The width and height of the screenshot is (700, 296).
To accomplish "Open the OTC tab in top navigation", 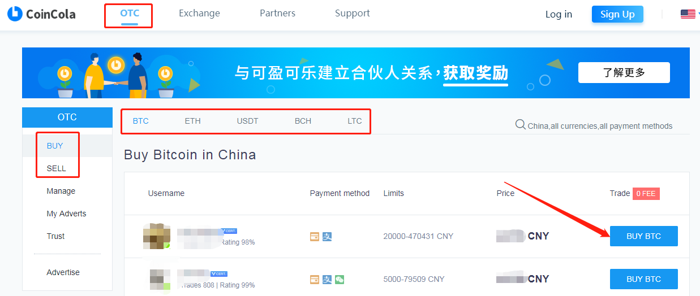I will coord(130,14).
